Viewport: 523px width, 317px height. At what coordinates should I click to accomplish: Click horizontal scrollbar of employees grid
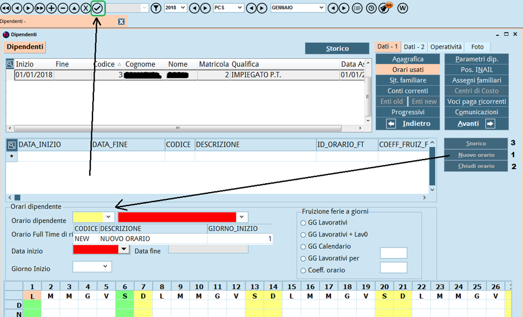coord(178,128)
